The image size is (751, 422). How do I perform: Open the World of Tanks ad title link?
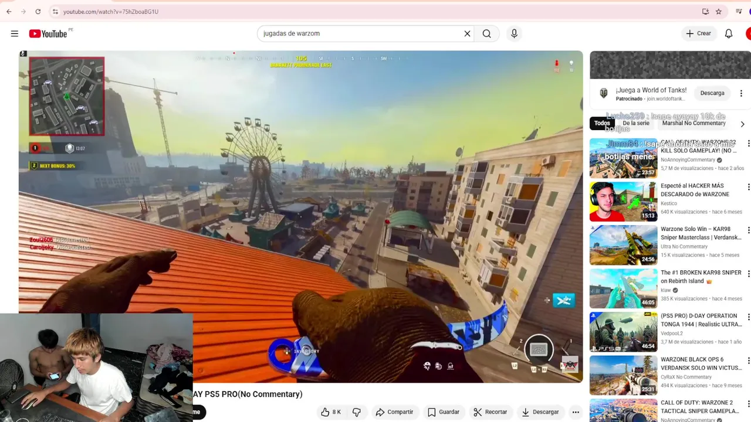651,90
